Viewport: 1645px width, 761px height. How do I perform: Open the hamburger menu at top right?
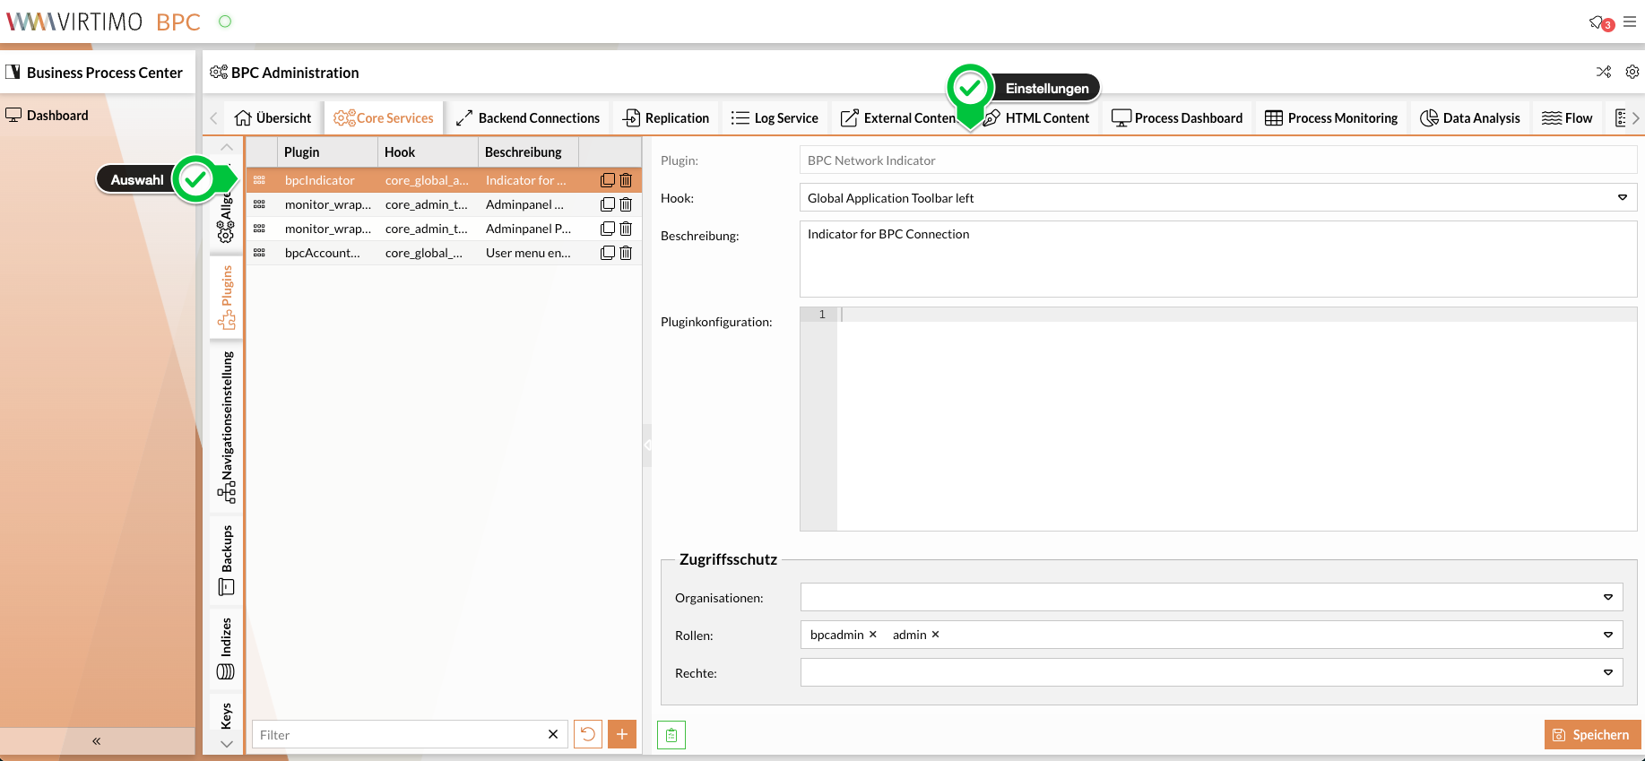click(x=1630, y=22)
